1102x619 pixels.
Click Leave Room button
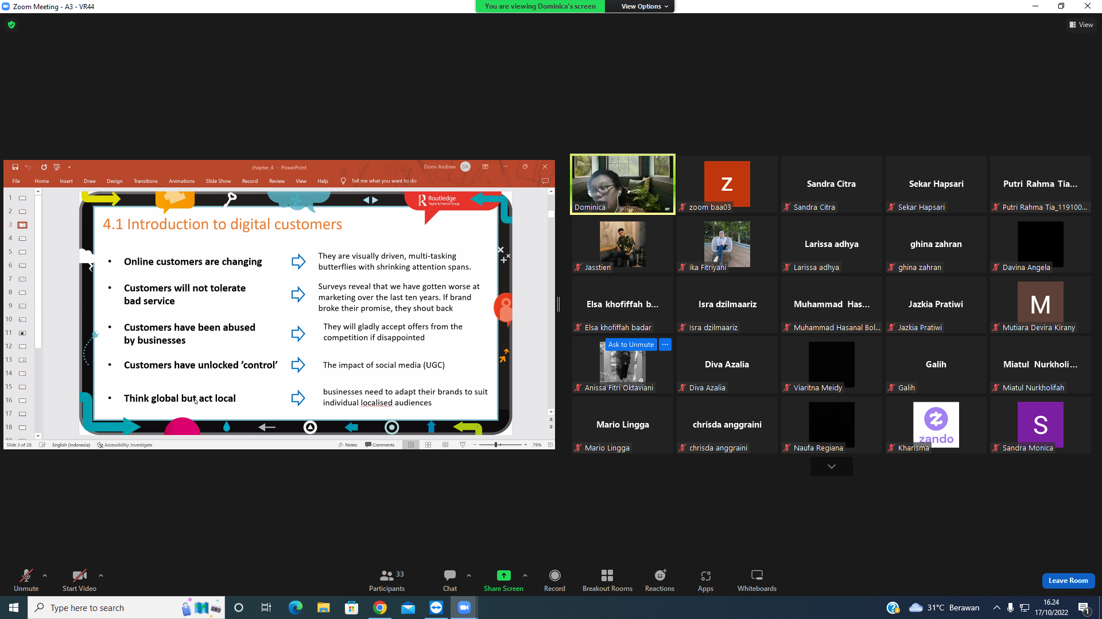[1068, 581]
